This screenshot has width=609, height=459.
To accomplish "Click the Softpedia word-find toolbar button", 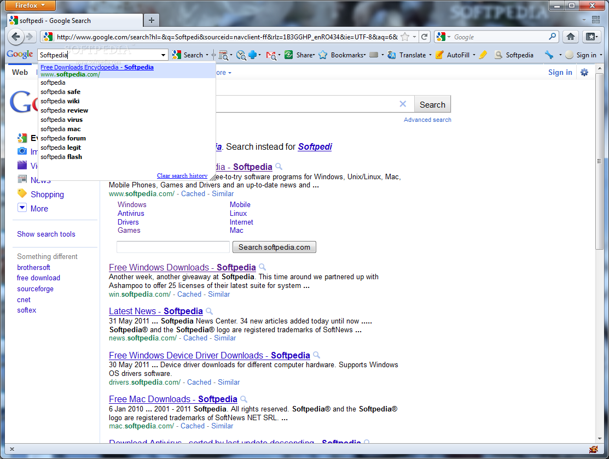I will point(514,55).
